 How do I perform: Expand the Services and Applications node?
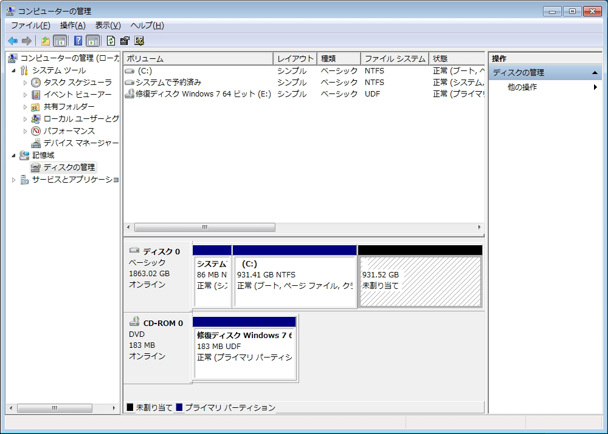[x=14, y=180]
